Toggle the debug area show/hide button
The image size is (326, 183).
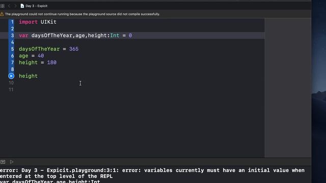3,162
